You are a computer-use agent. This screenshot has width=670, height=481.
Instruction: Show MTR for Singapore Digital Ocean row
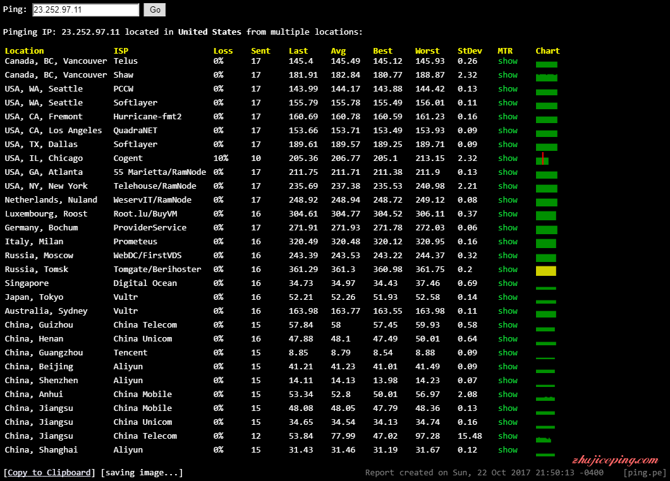(508, 283)
